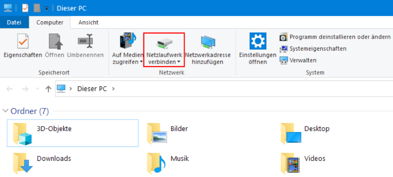
Task: Go up one level with up arrow
Action: [x=48, y=89]
